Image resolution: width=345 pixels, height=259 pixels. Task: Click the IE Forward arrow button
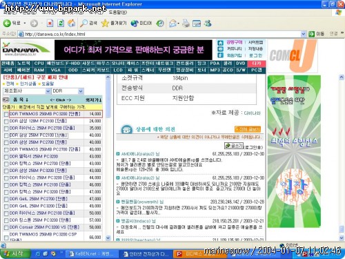pyautogui.click(x=34, y=23)
